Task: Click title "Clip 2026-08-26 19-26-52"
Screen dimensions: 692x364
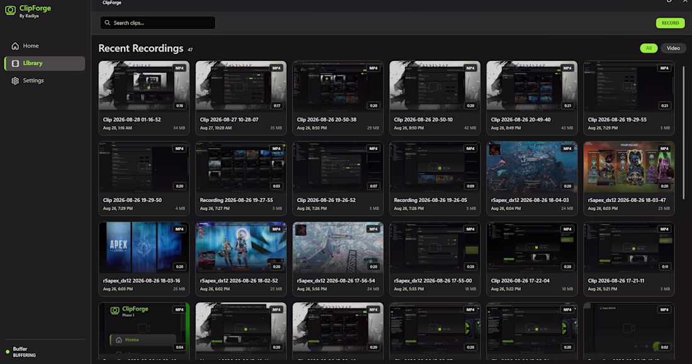Action: [x=326, y=200]
